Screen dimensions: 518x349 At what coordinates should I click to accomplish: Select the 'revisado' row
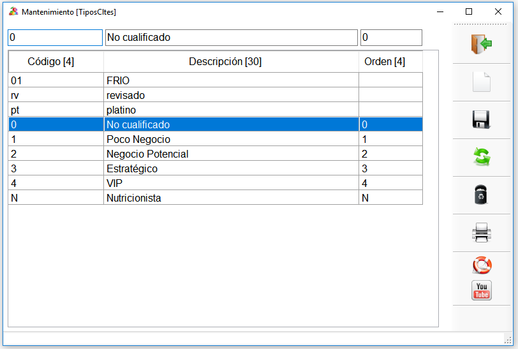click(216, 95)
